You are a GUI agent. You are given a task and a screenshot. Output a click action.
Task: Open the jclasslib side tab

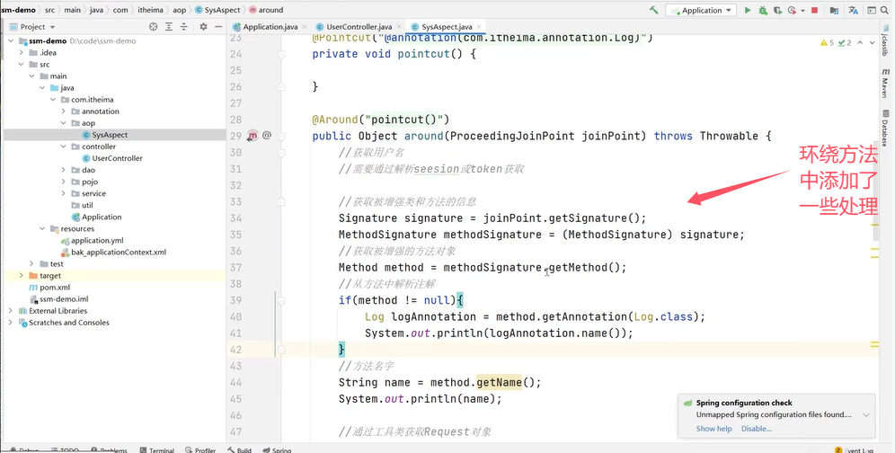(x=885, y=41)
